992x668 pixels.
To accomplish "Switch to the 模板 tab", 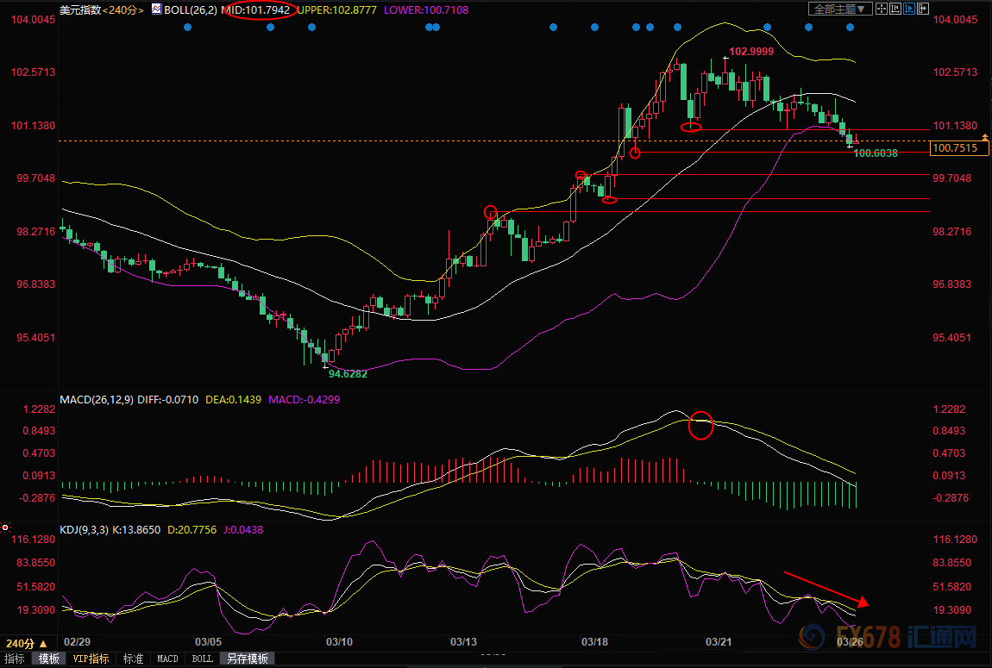I will (48, 659).
